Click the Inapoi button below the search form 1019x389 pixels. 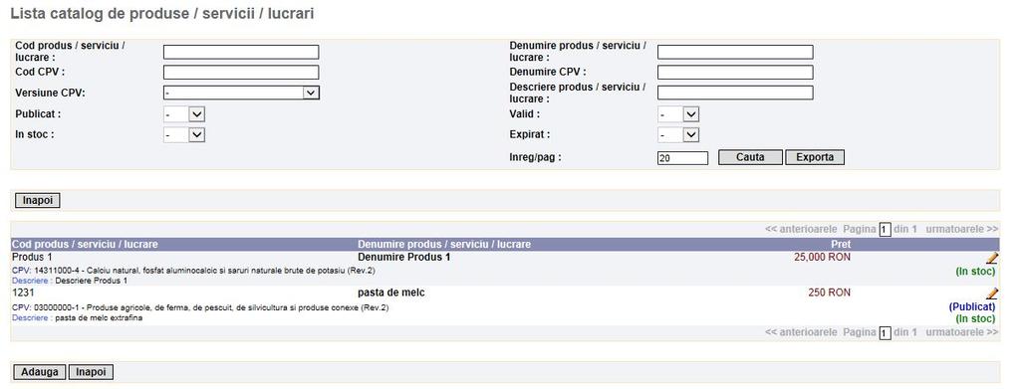click(37, 201)
